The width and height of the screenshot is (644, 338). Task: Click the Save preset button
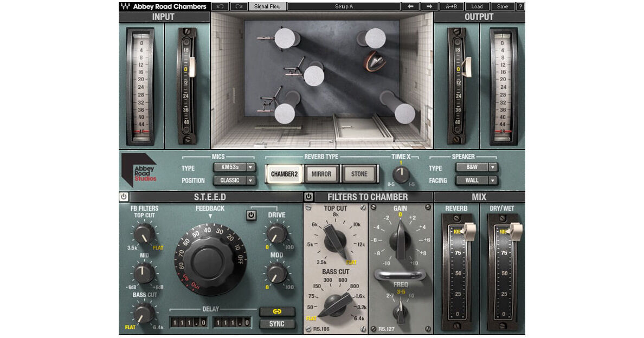click(x=503, y=6)
